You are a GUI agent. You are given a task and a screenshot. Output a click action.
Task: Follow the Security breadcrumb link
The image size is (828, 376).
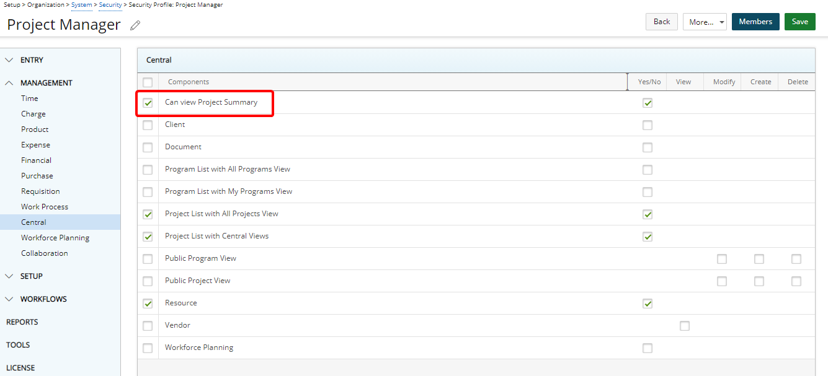pos(110,5)
